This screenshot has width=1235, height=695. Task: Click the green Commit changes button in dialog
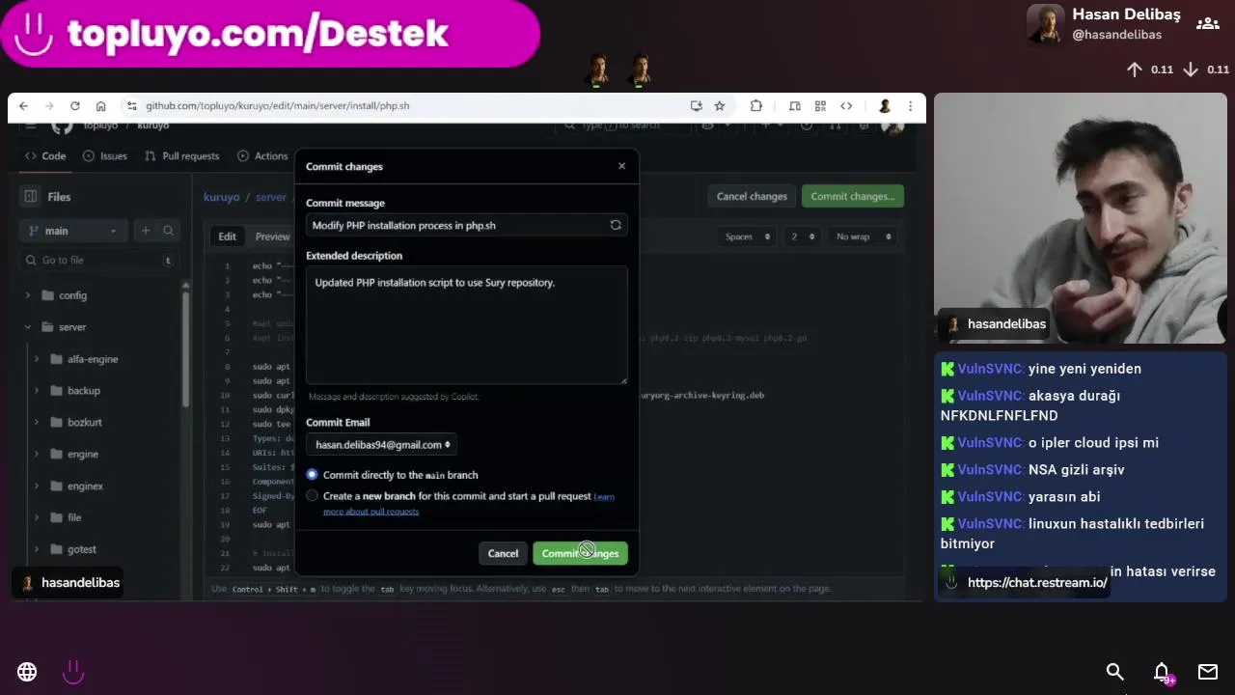pyautogui.click(x=580, y=553)
